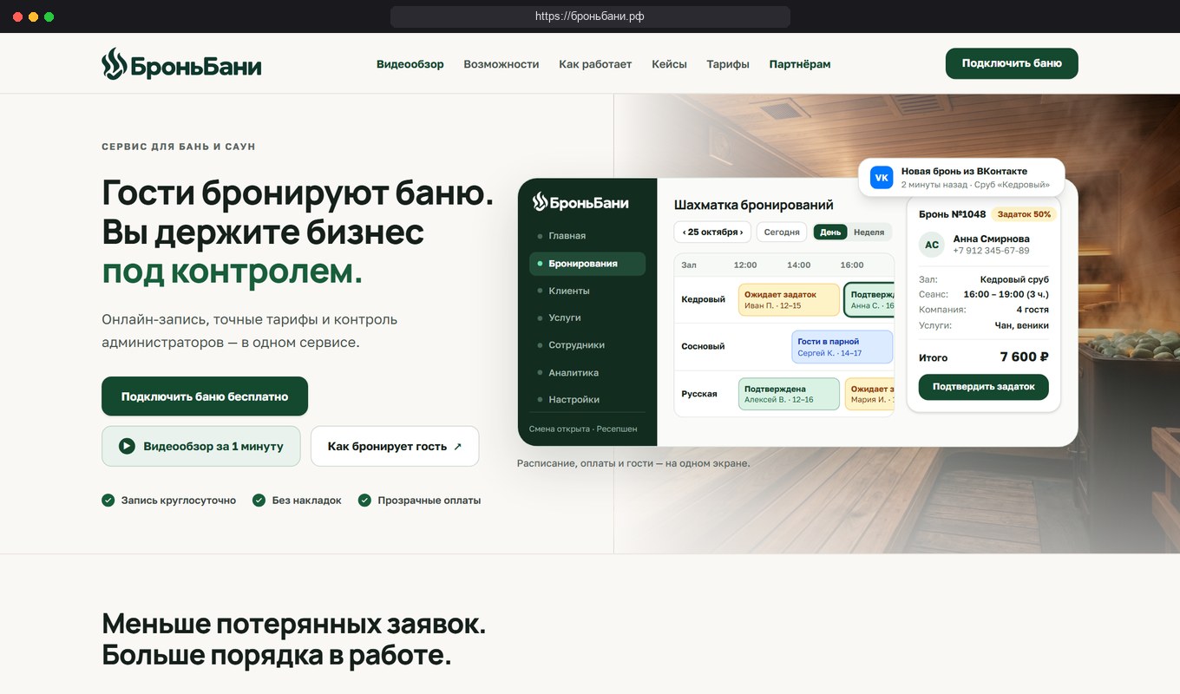Click the Сегодня button

(782, 232)
